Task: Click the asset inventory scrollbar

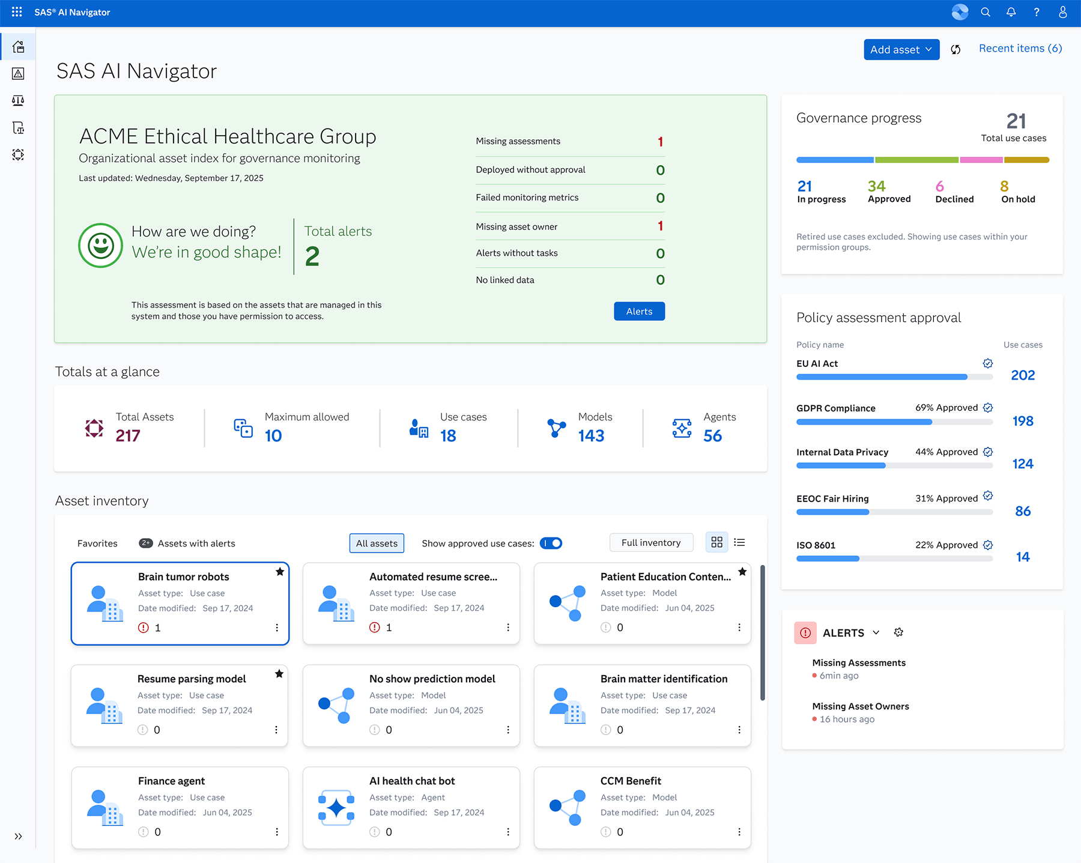Action: tap(762, 632)
